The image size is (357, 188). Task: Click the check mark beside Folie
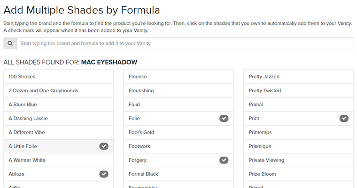click(x=224, y=119)
